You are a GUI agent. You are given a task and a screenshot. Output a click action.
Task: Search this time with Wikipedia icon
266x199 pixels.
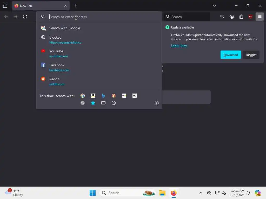135,96
